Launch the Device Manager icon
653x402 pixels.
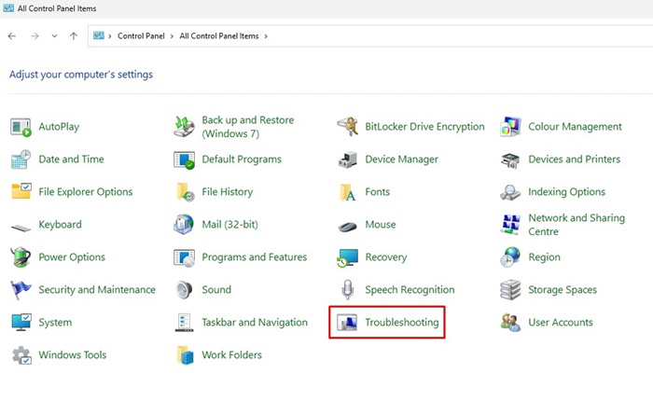pyautogui.click(x=347, y=159)
